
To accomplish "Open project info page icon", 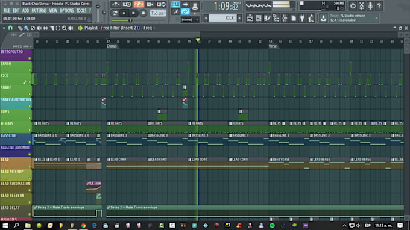I will (294, 18).
